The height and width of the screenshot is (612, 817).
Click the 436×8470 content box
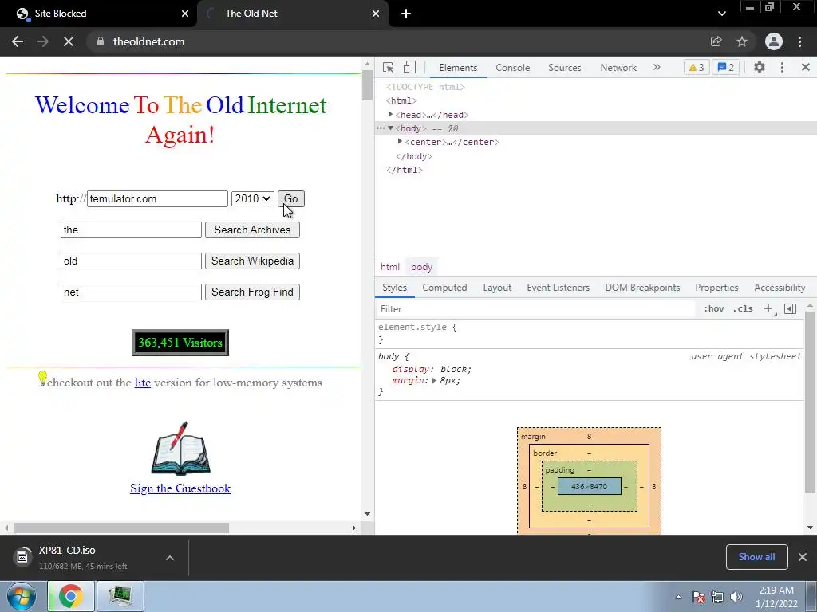(x=590, y=487)
